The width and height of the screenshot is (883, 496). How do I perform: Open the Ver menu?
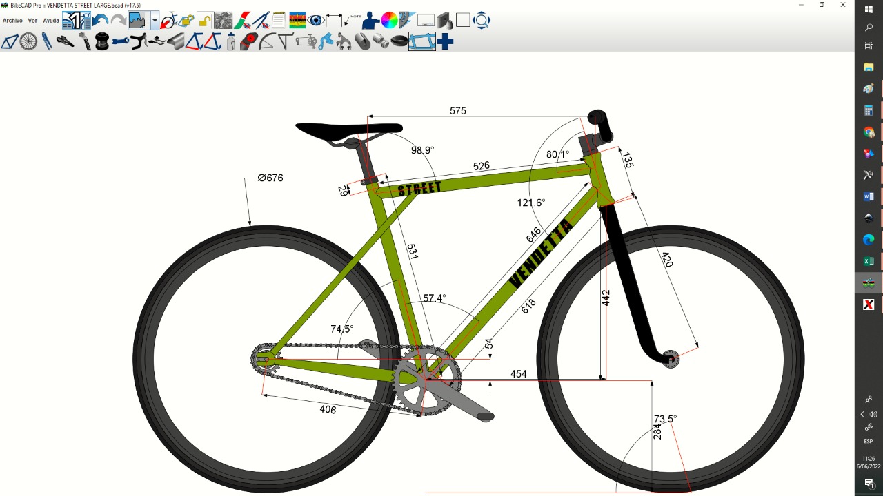click(32, 20)
